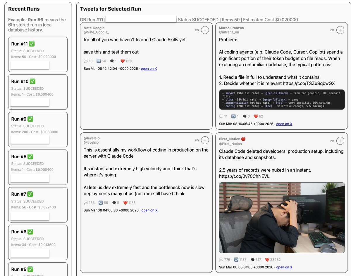Open Nate.Google tweet via open on X
351x276 pixels.
(149, 69)
